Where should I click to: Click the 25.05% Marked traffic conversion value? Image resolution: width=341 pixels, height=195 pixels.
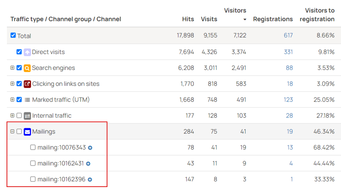(x=325, y=100)
